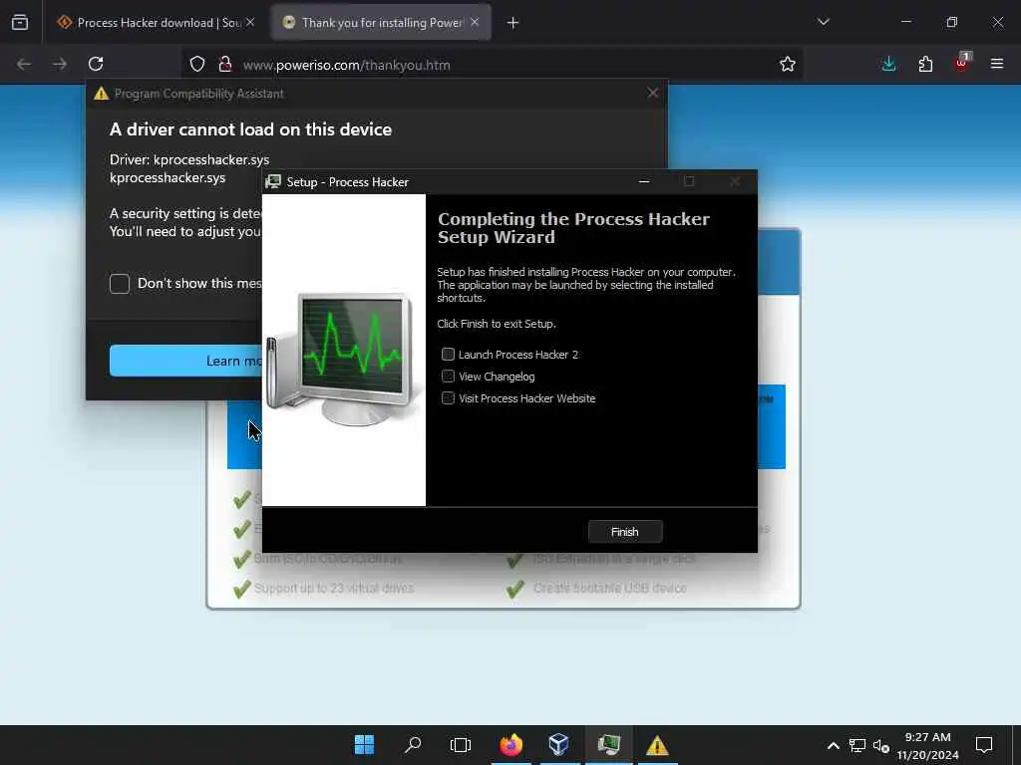This screenshot has height=765, width=1021.
Task: Click 'Driver: kprocesshacker.sys' text
Action: (x=189, y=159)
